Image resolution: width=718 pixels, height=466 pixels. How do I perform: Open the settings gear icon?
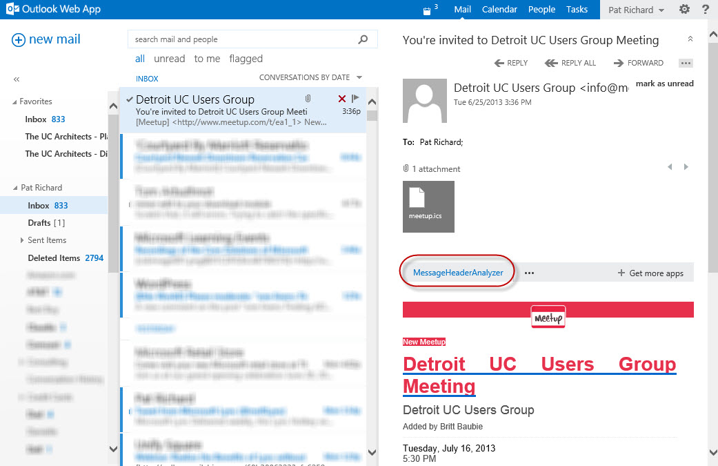tap(684, 9)
